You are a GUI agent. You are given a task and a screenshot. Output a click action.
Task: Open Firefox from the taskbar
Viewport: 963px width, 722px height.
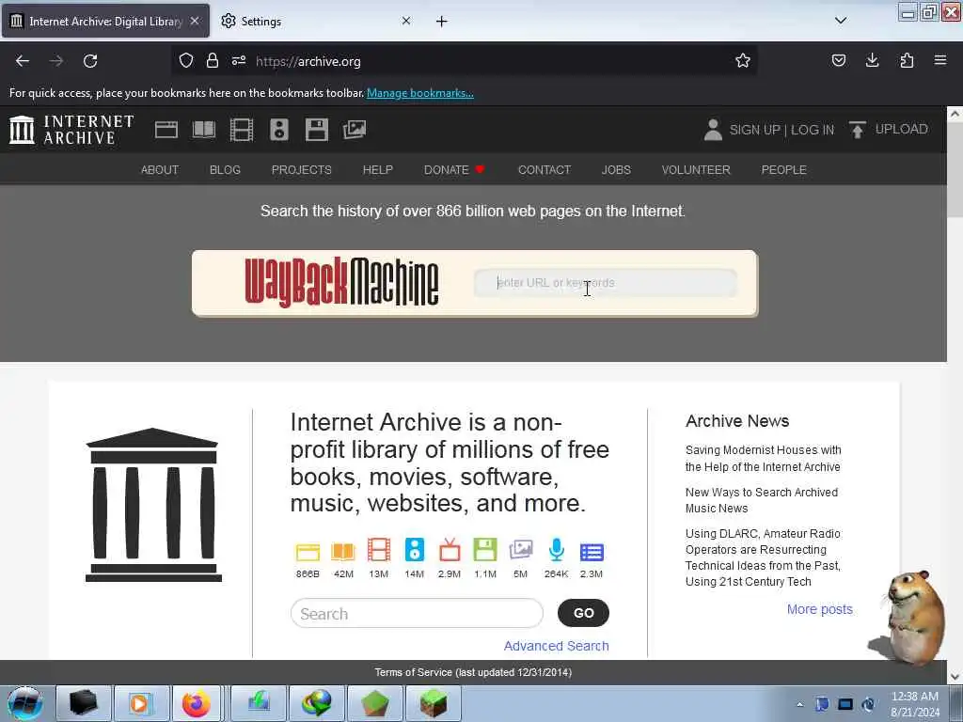pos(196,703)
